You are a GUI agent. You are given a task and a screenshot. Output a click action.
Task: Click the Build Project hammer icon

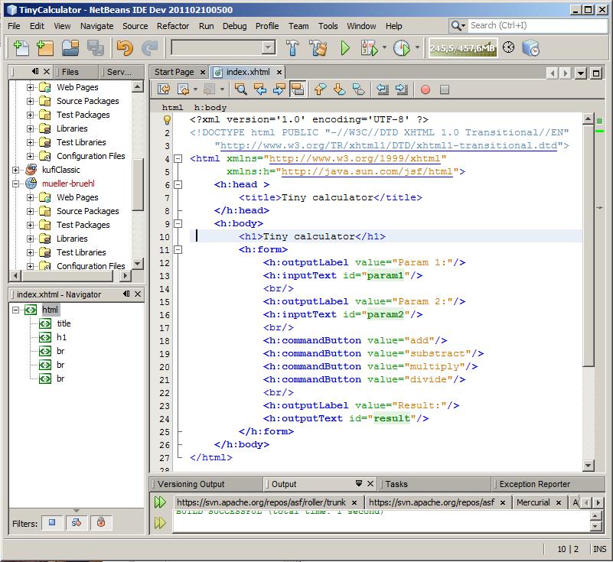pos(292,48)
